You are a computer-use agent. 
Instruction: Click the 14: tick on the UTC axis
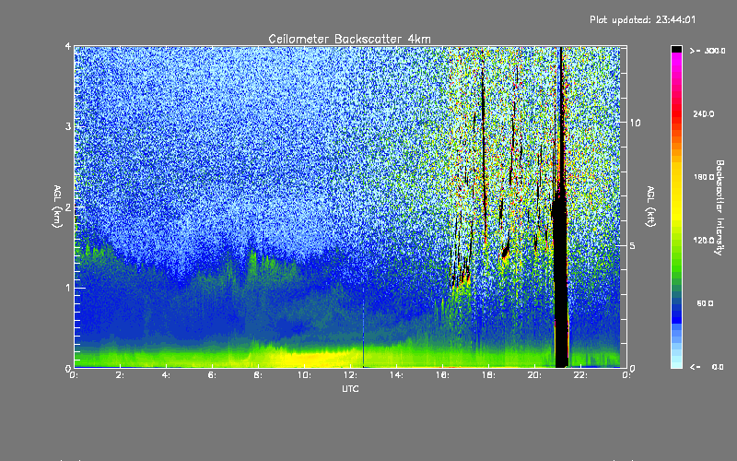point(396,375)
